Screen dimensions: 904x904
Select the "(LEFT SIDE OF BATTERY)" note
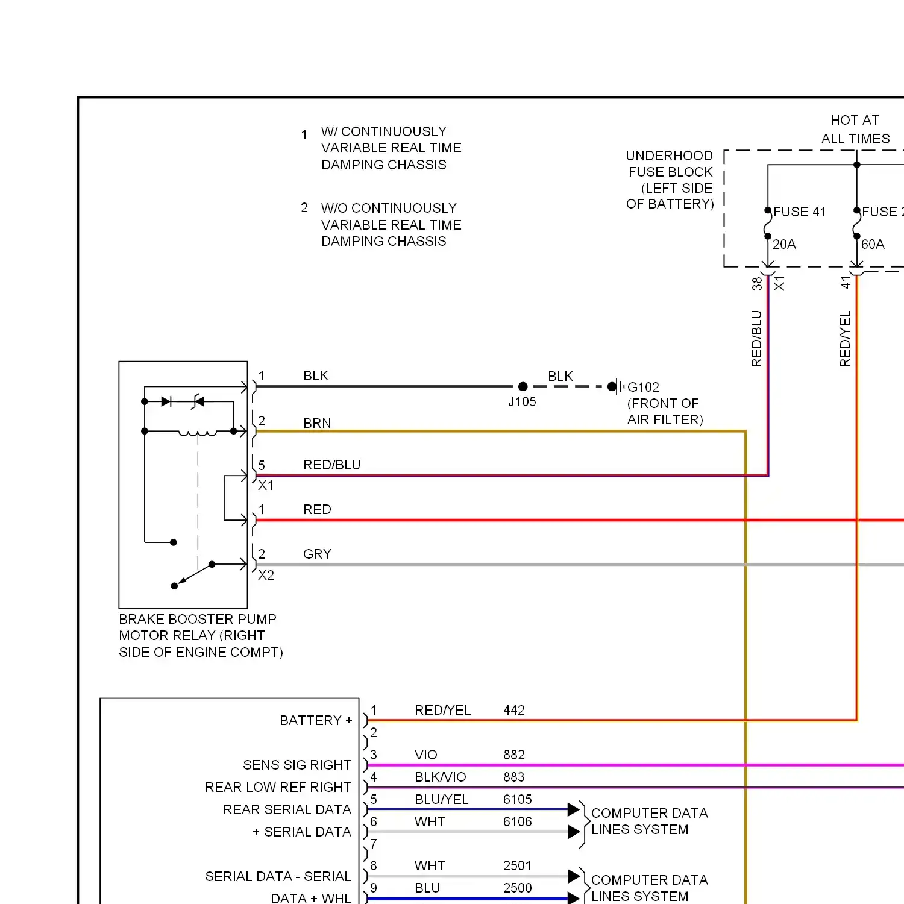click(x=670, y=196)
